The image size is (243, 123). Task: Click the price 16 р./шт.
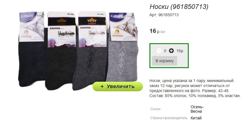pos(158,31)
